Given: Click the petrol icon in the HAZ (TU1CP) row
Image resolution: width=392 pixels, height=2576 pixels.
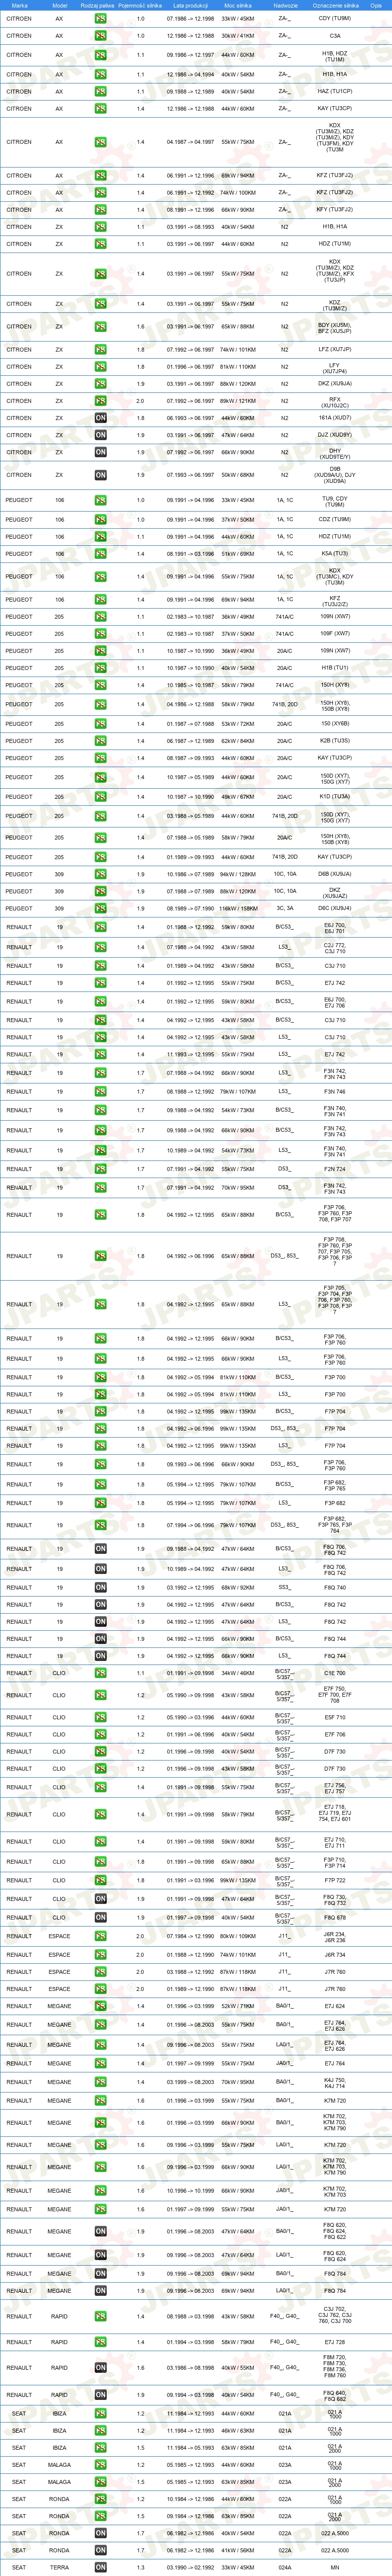Looking at the screenshot, I should [x=101, y=92].
